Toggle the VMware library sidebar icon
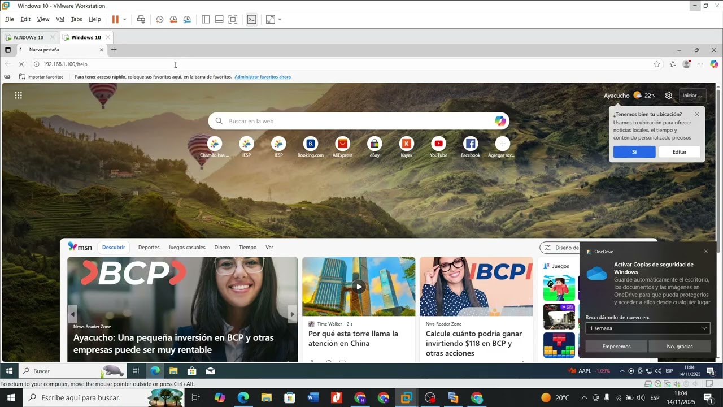The width and height of the screenshot is (723, 407). point(206,19)
